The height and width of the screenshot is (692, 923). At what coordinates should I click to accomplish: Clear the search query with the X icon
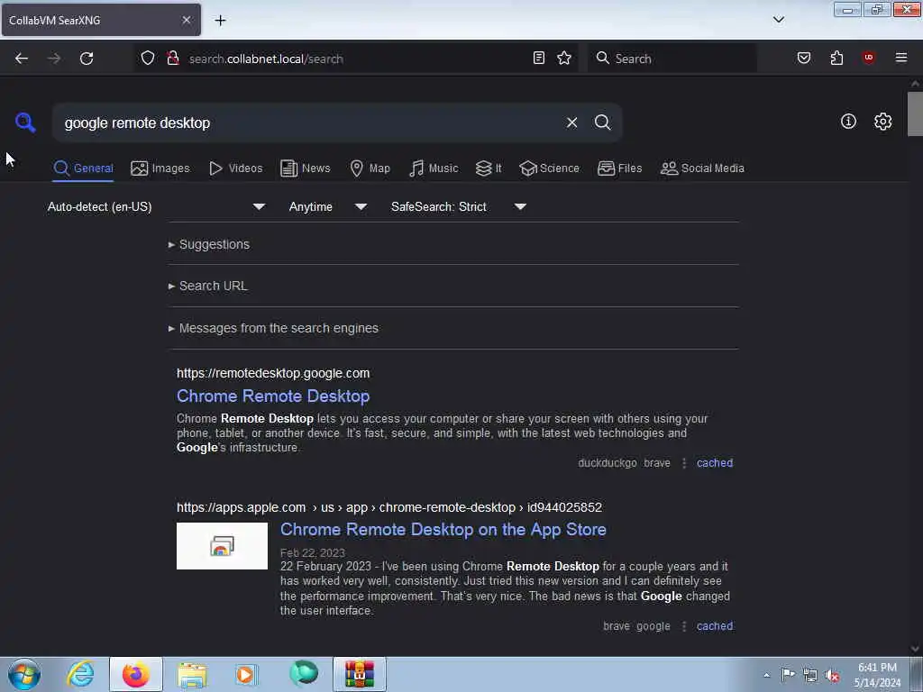[571, 123]
